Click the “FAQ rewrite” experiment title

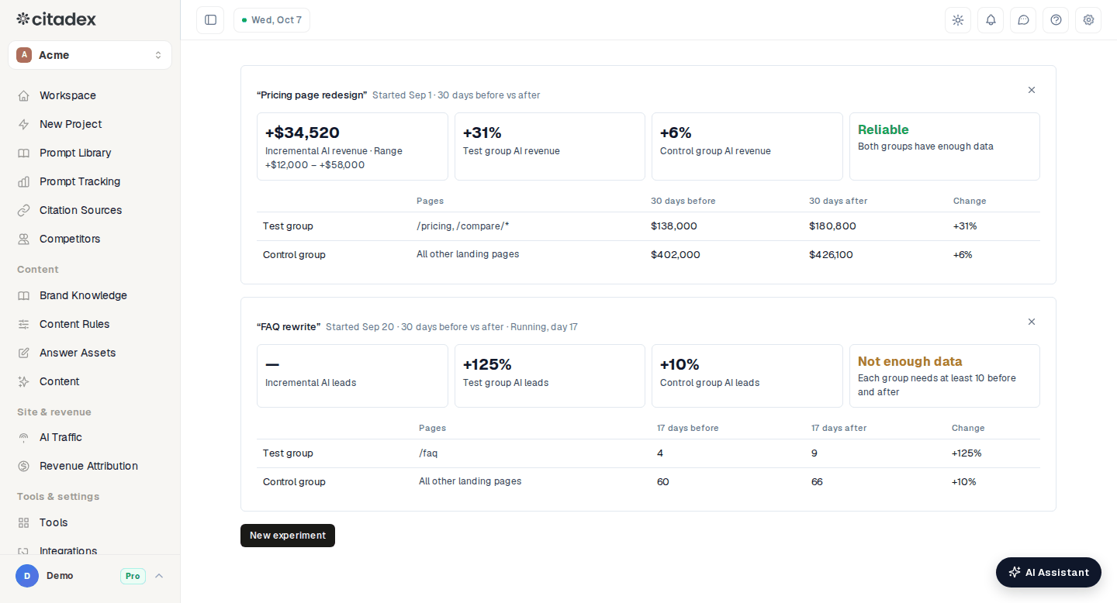point(289,327)
